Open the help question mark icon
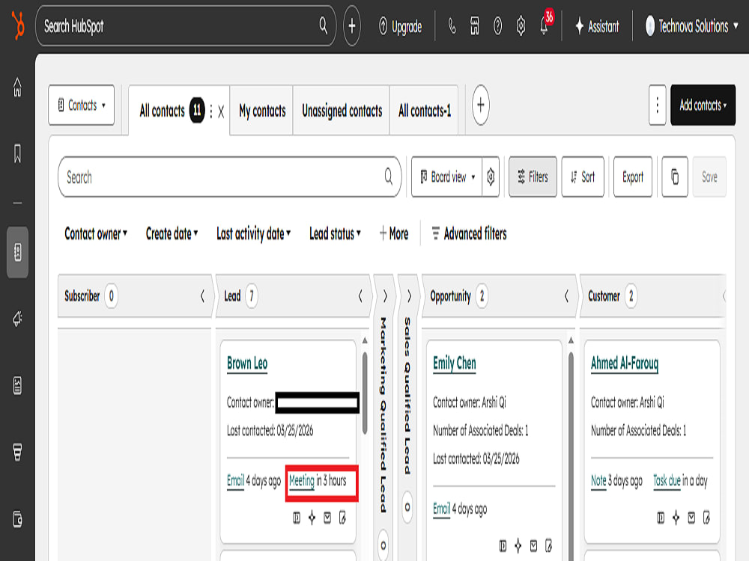Screen dimensions: 749x561 (x=498, y=26)
